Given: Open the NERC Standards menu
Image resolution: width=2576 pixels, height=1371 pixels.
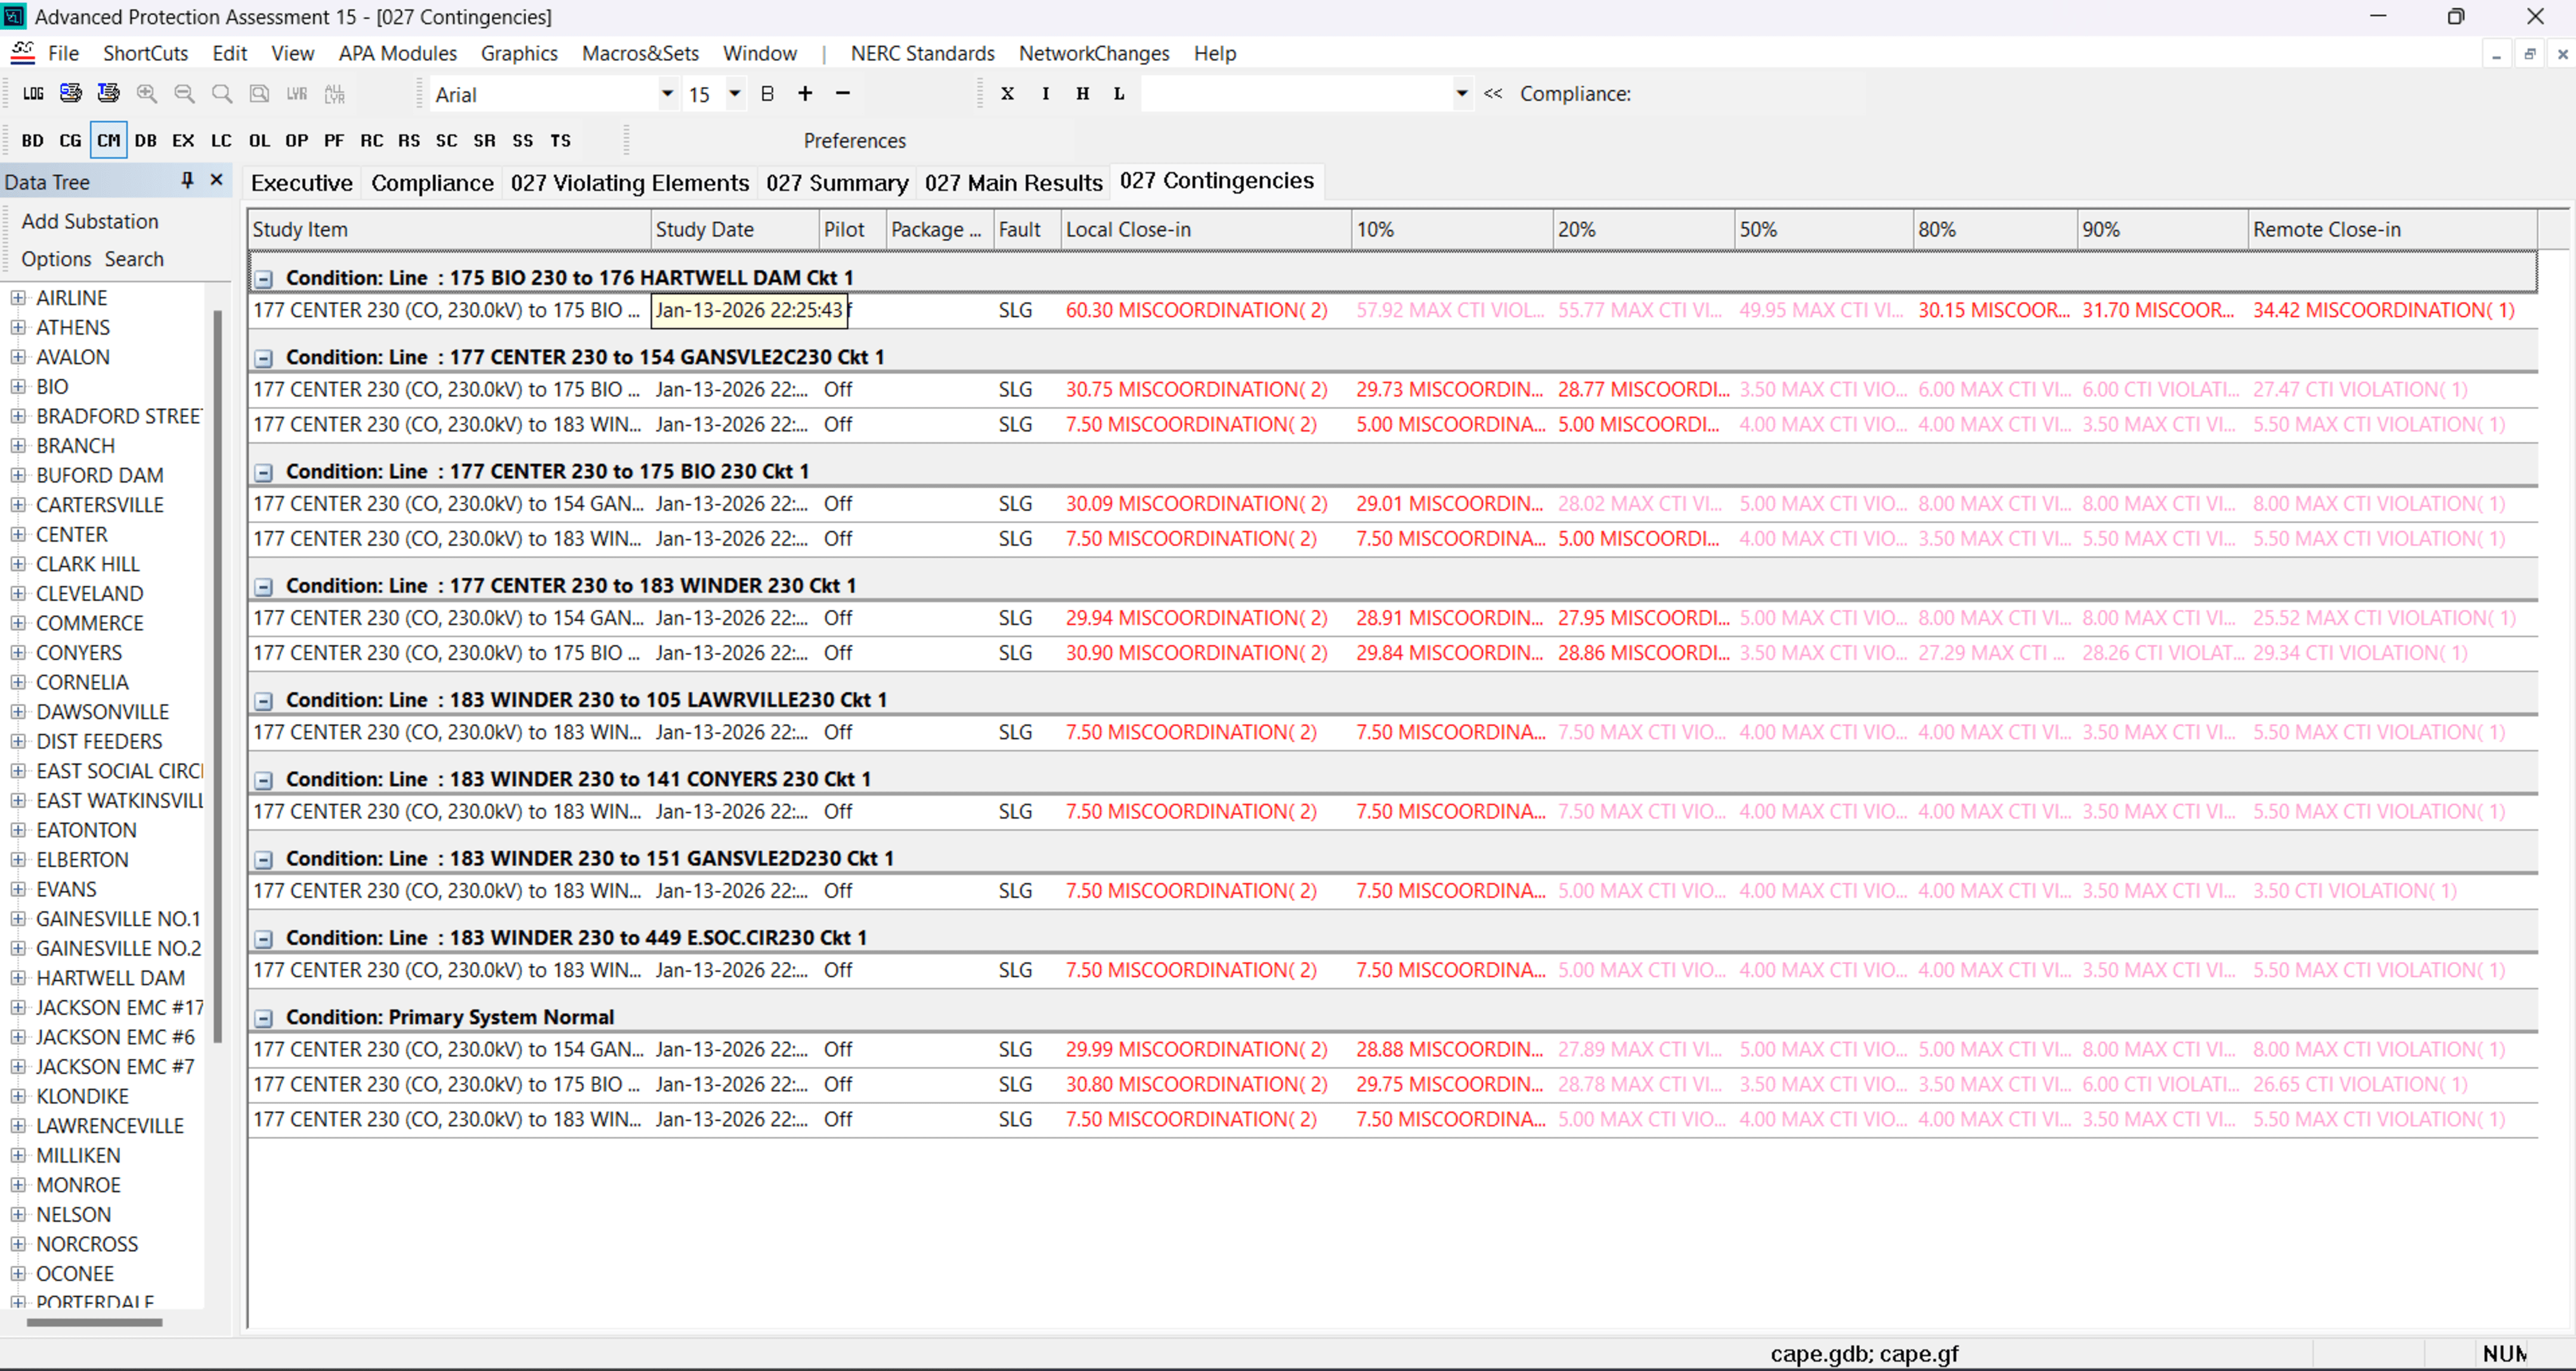Looking at the screenshot, I should pos(922,53).
